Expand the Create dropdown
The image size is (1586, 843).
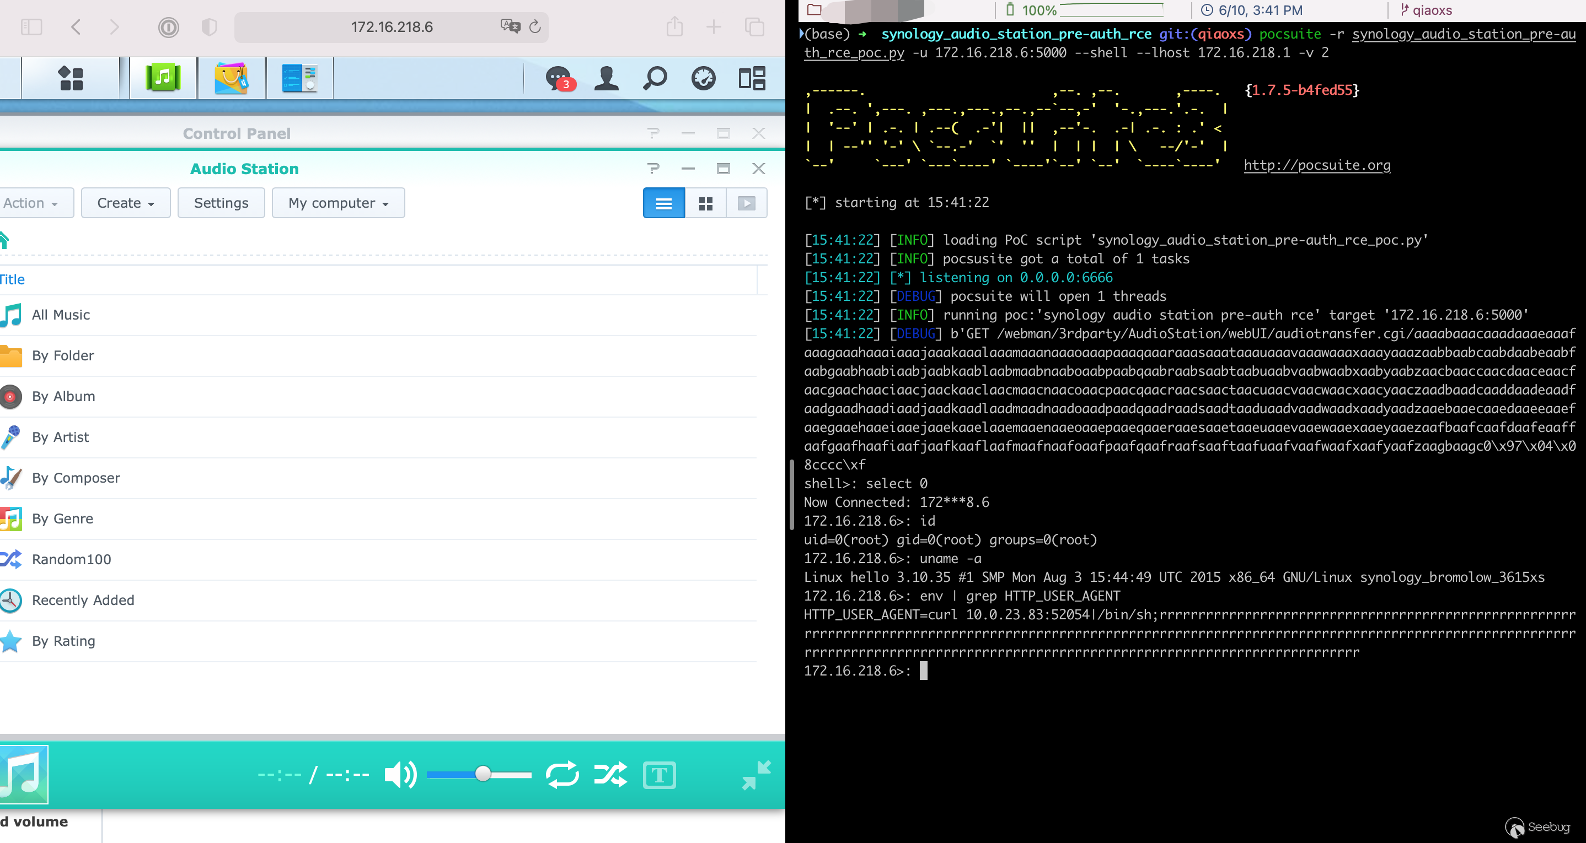click(126, 203)
